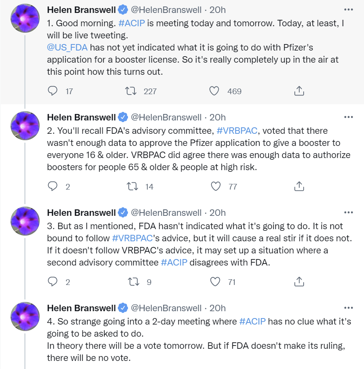Like tweet 2 showing 77 likes

215,186
